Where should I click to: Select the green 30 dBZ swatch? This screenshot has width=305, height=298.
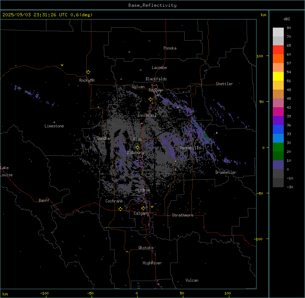click(x=278, y=147)
